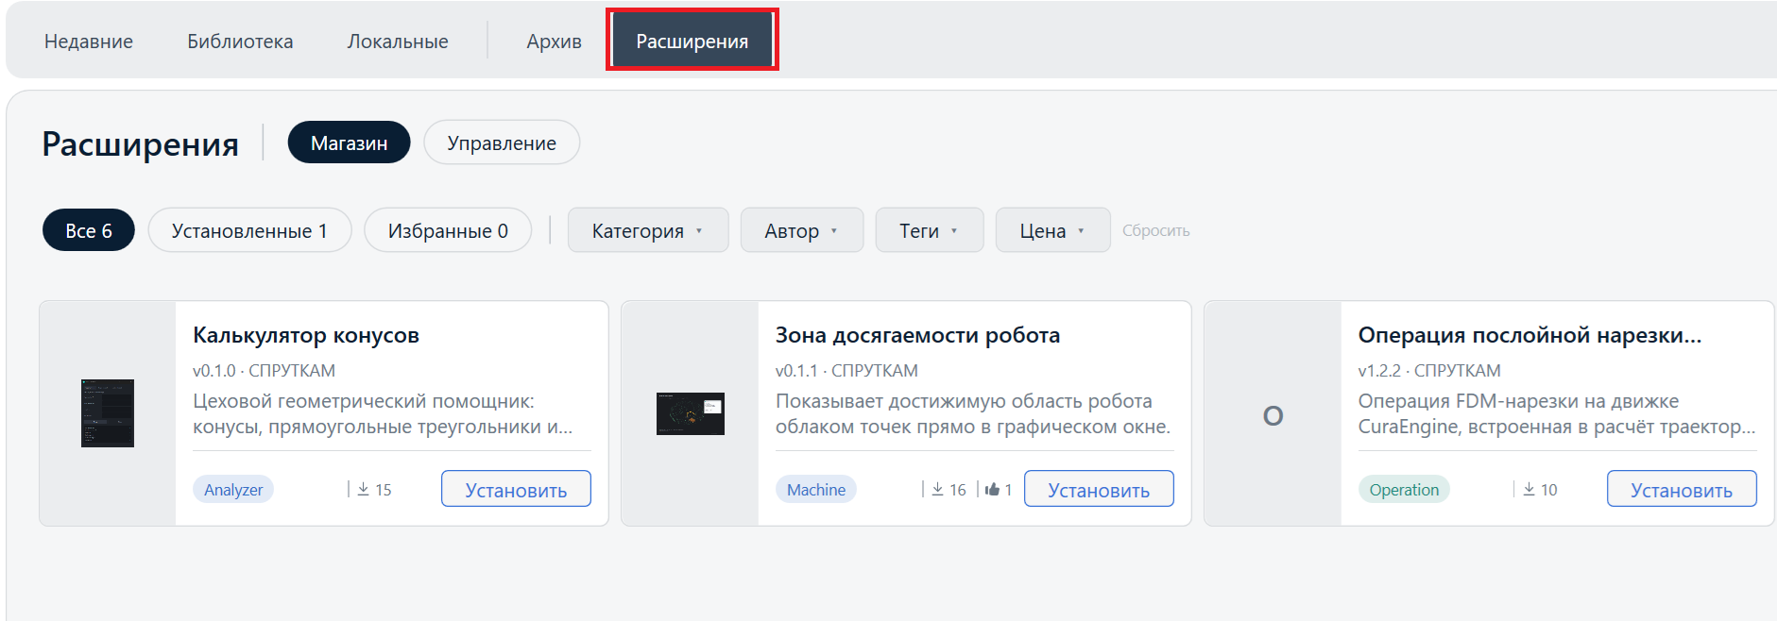Click the placeholder icon of Операция послойной нарезки
The height and width of the screenshot is (621, 1777).
pyautogui.click(x=1273, y=415)
